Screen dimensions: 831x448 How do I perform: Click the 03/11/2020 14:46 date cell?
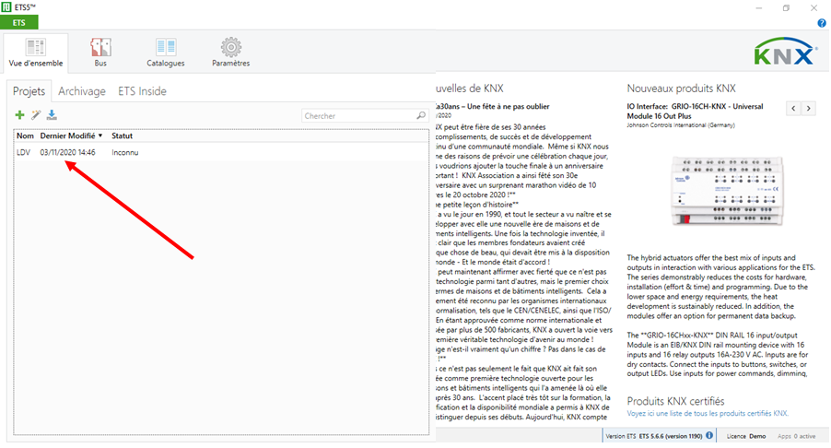[68, 153]
